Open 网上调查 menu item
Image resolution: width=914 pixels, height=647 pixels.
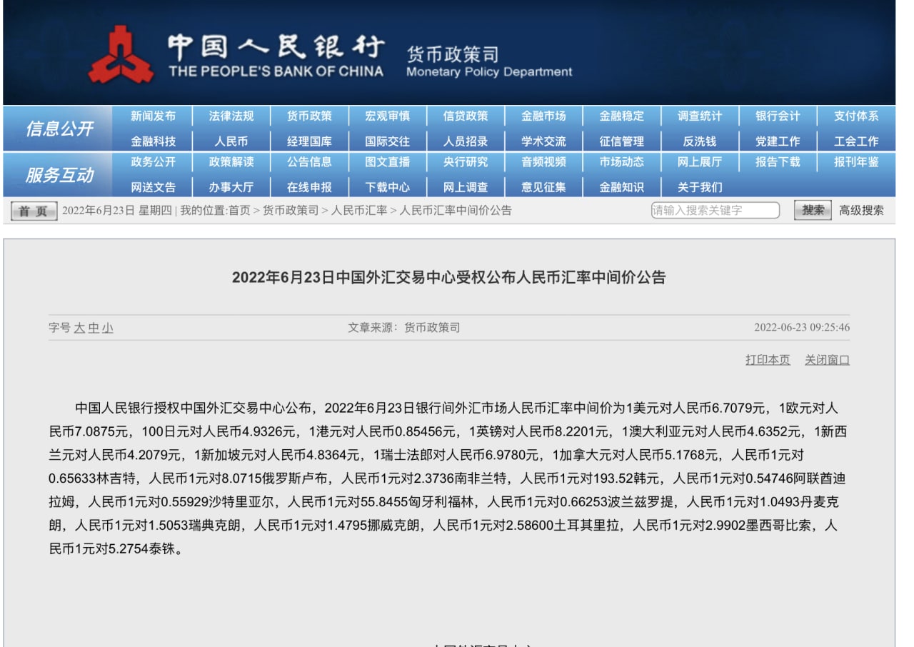click(466, 187)
